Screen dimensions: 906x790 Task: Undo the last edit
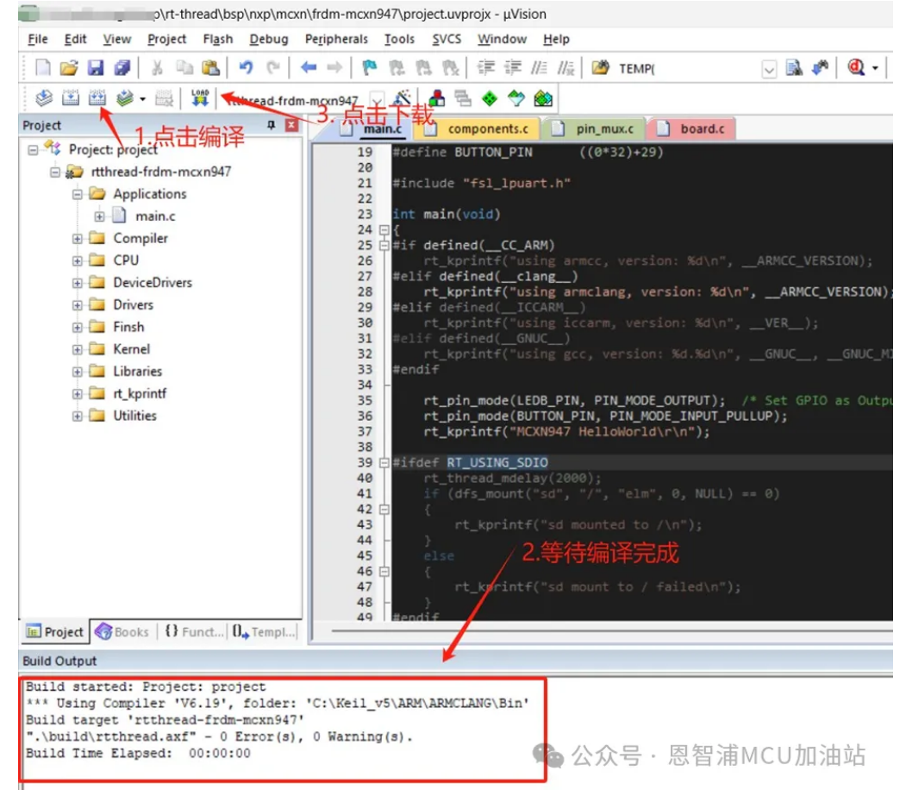click(247, 68)
